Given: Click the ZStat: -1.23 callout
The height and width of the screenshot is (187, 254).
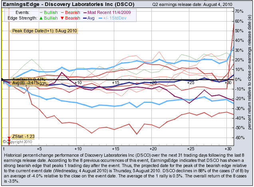Looking at the screenshot, I should click(x=23, y=136).
